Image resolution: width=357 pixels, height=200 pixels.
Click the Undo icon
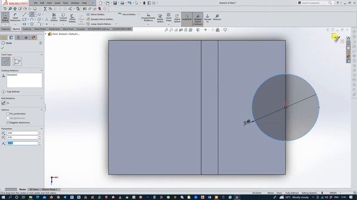[129, 3]
